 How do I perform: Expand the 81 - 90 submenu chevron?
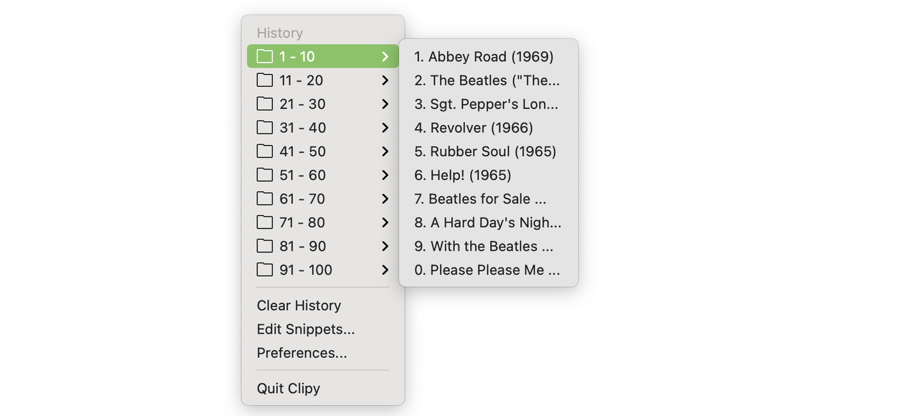click(385, 246)
